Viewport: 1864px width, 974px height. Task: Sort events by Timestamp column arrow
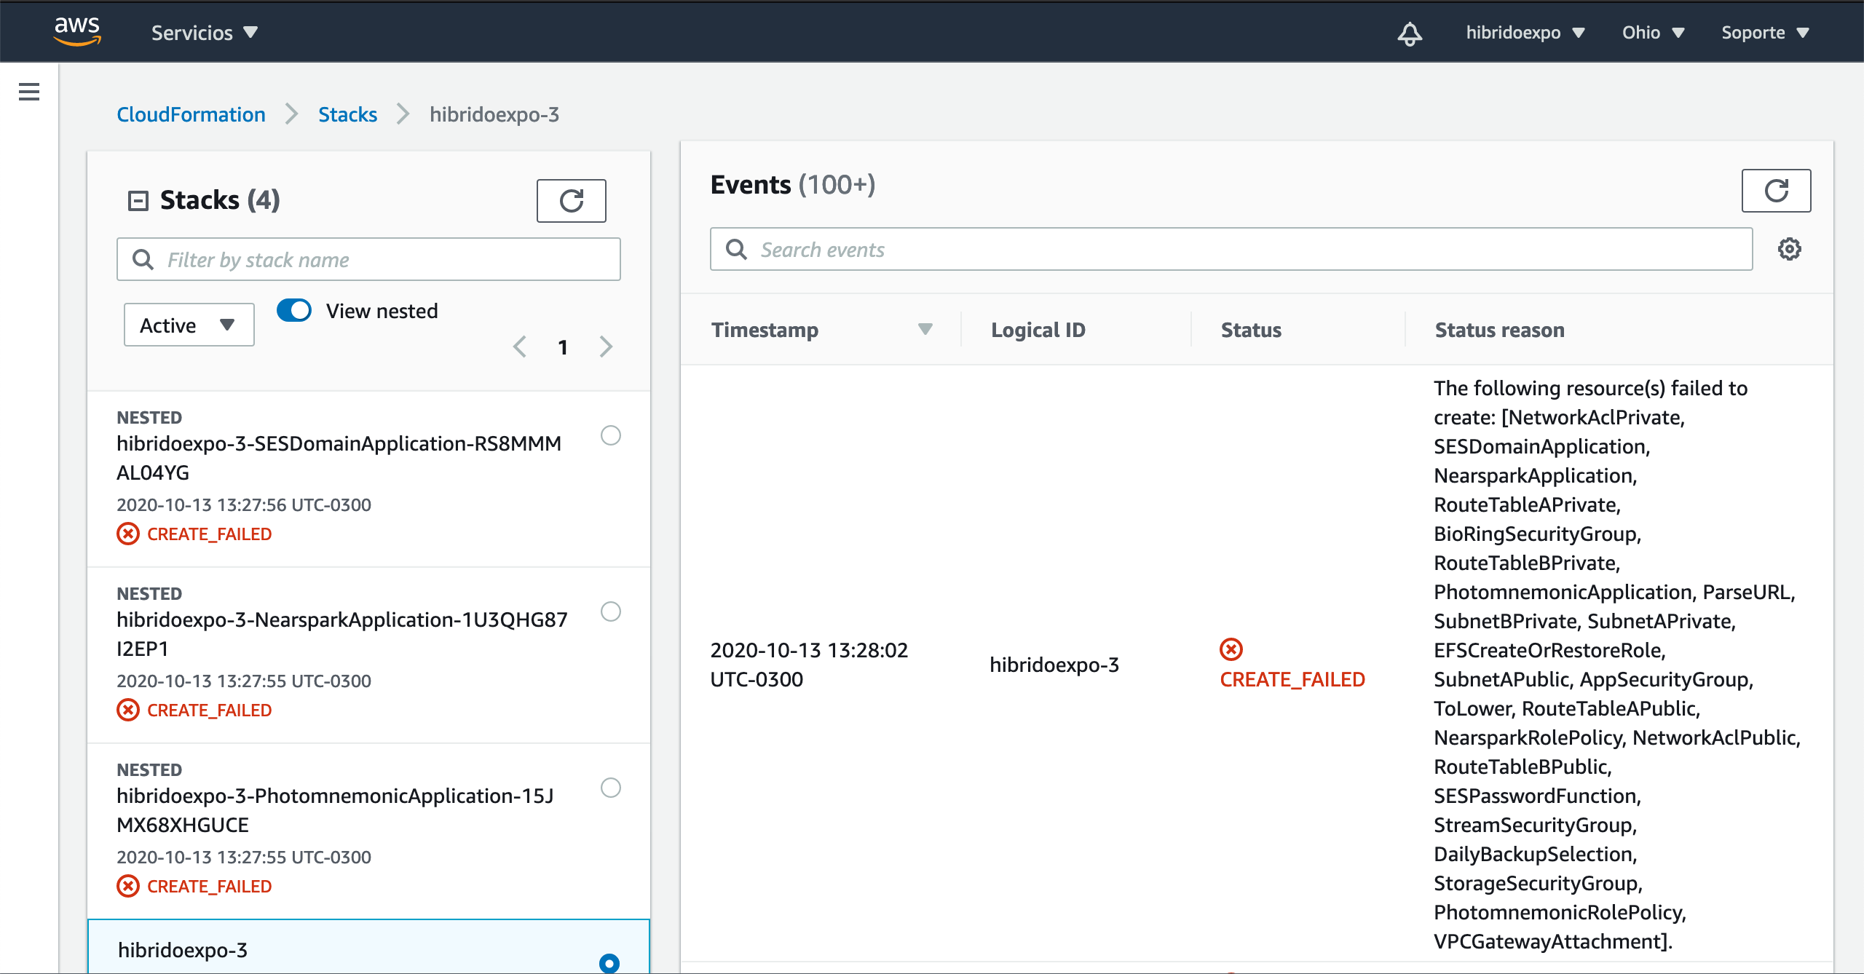point(925,329)
